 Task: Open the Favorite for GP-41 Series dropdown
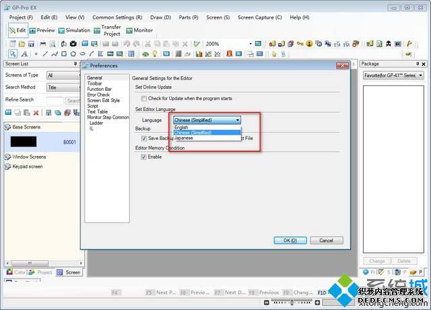tap(393, 75)
